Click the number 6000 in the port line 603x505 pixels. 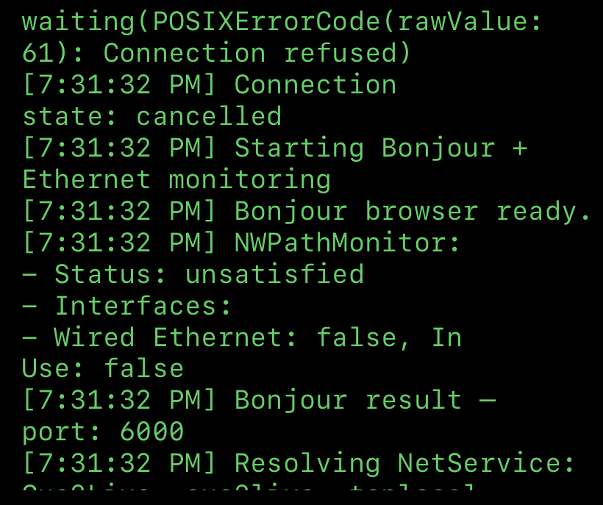(x=152, y=432)
